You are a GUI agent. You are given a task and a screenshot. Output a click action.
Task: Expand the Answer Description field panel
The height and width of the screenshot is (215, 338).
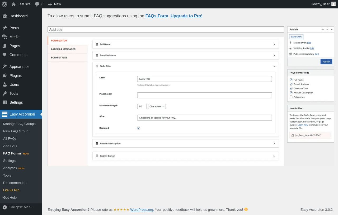click(x=274, y=144)
